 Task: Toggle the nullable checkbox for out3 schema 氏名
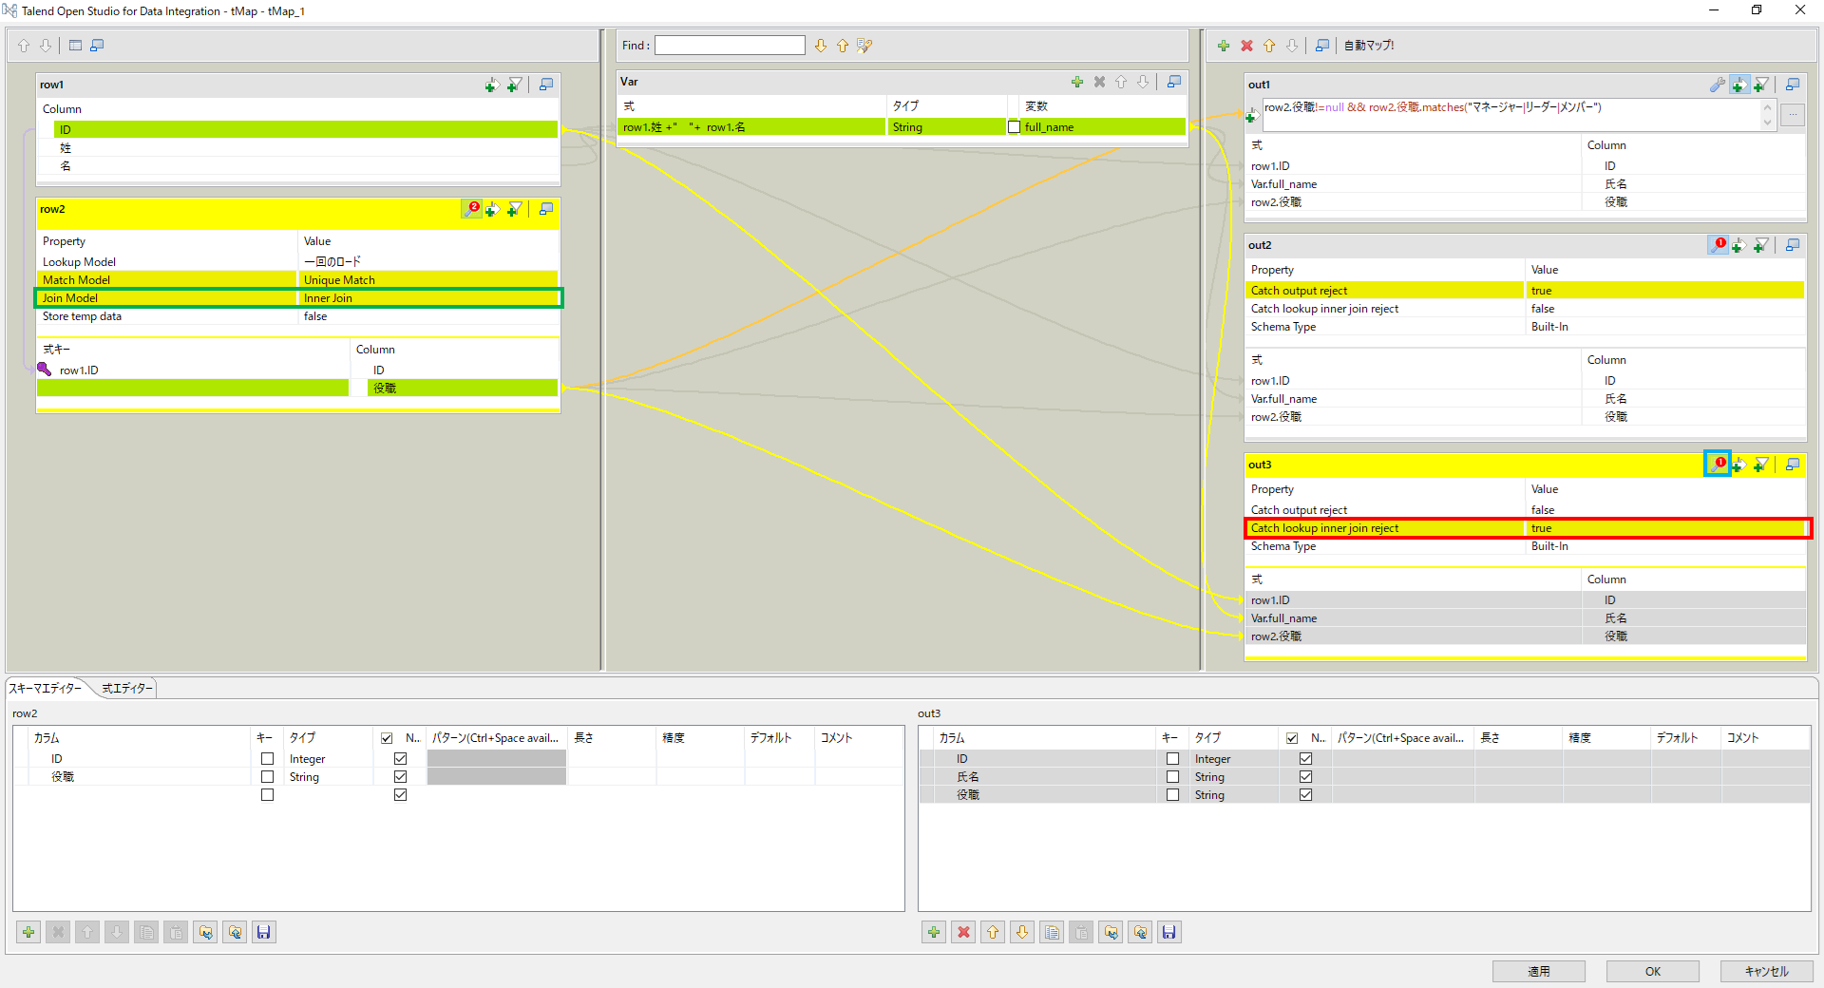click(1305, 777)
